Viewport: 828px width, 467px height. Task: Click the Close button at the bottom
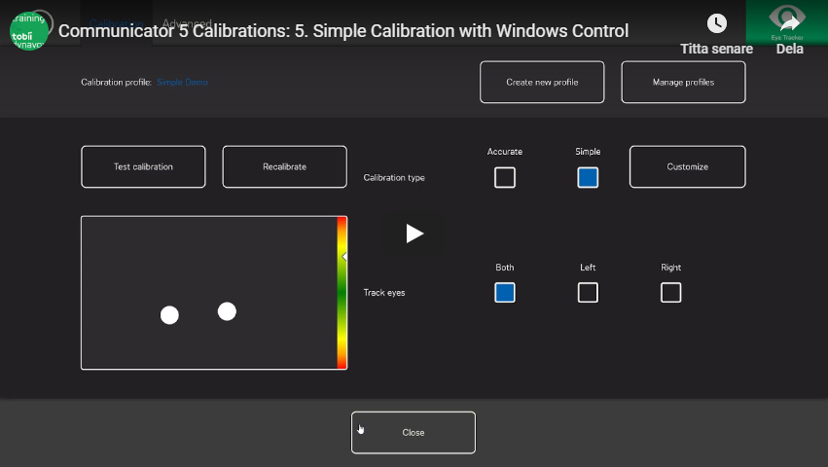coord(414,433)
